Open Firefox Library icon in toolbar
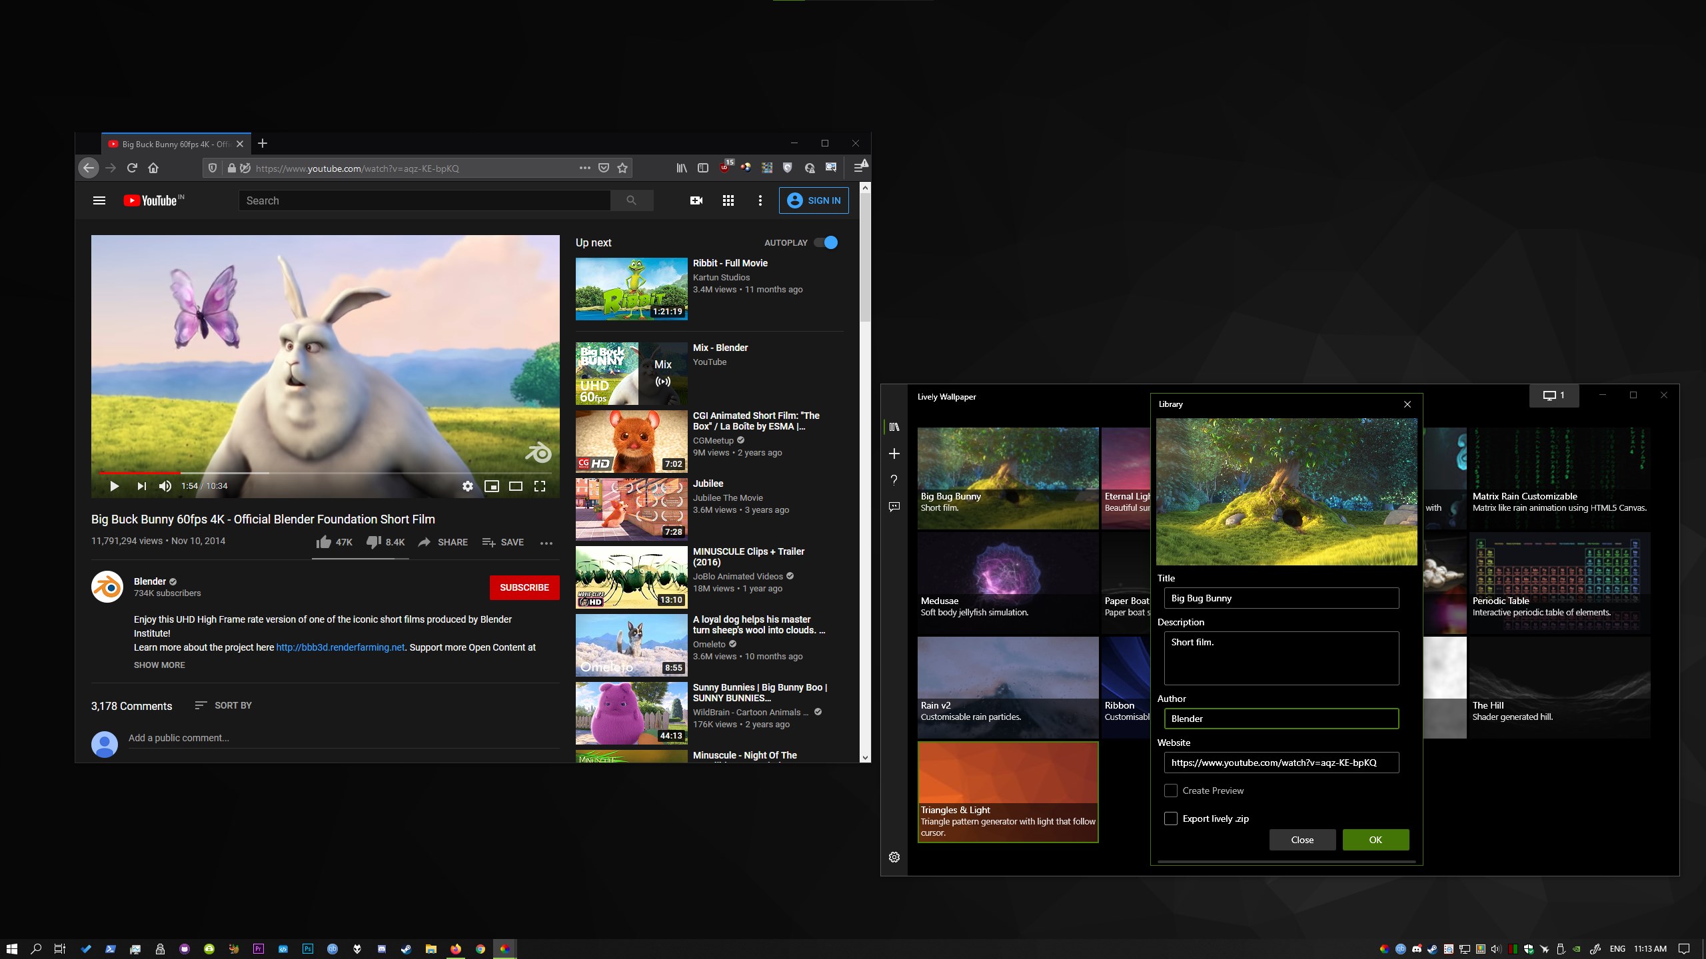 point(681,168)
